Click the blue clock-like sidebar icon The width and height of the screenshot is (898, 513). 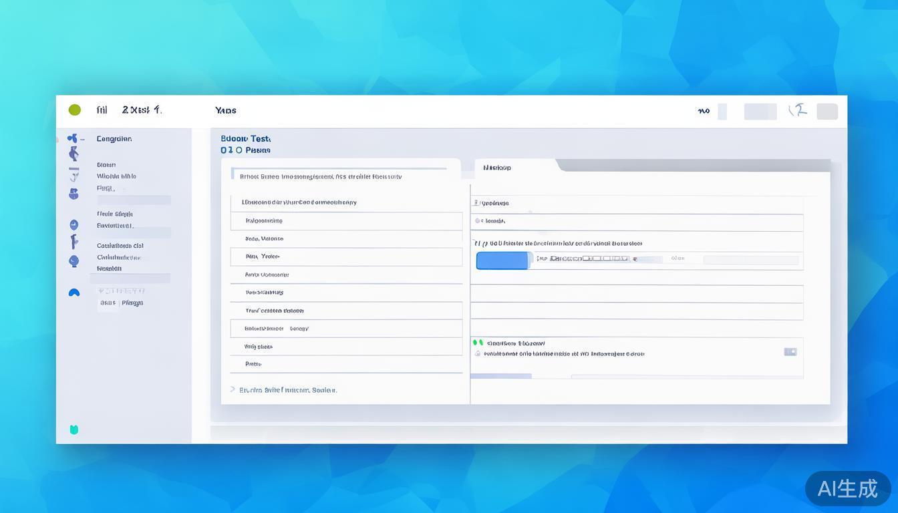(73, 225)
